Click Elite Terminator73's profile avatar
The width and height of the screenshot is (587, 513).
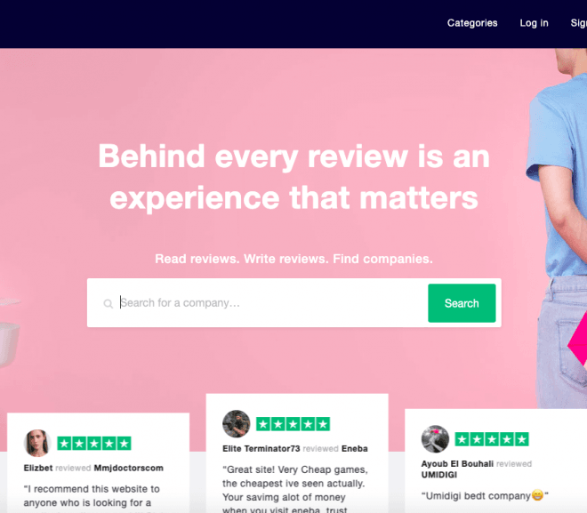pos(237,424)
